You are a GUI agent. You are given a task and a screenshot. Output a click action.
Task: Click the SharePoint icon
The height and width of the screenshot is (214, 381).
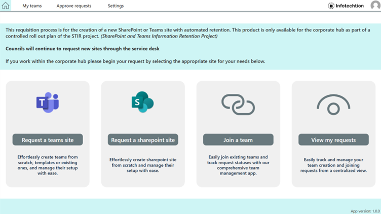[x=143, y=102]
